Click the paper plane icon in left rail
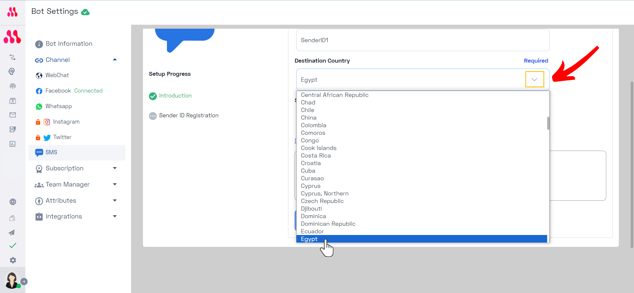Image resolution: width=634 pixels, height=293 pixels. (x=12, y=233)
